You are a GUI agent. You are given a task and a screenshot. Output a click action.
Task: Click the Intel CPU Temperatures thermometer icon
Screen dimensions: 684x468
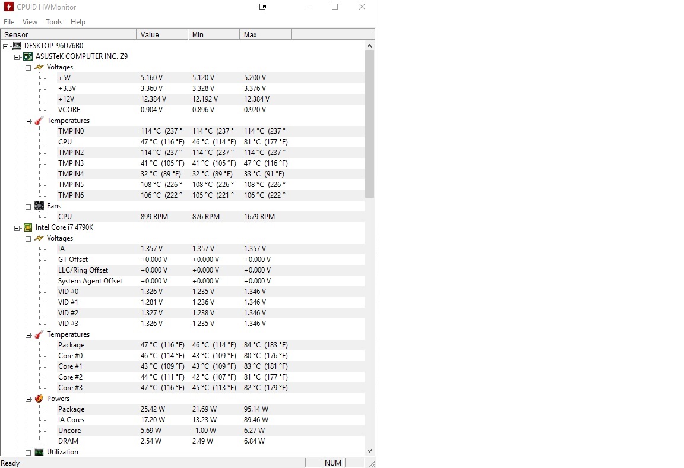pyautogui.click(x=39, y=334)
